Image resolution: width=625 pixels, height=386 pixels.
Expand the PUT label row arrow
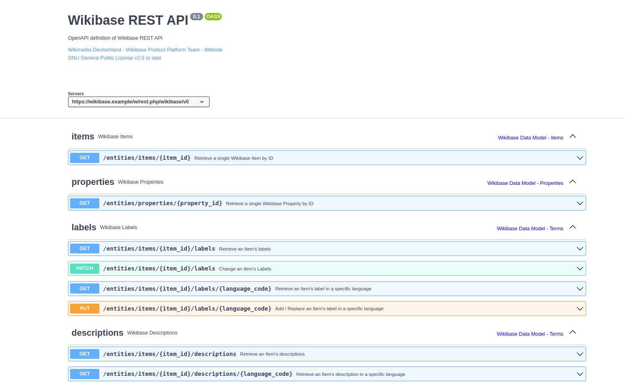(580, 309)
